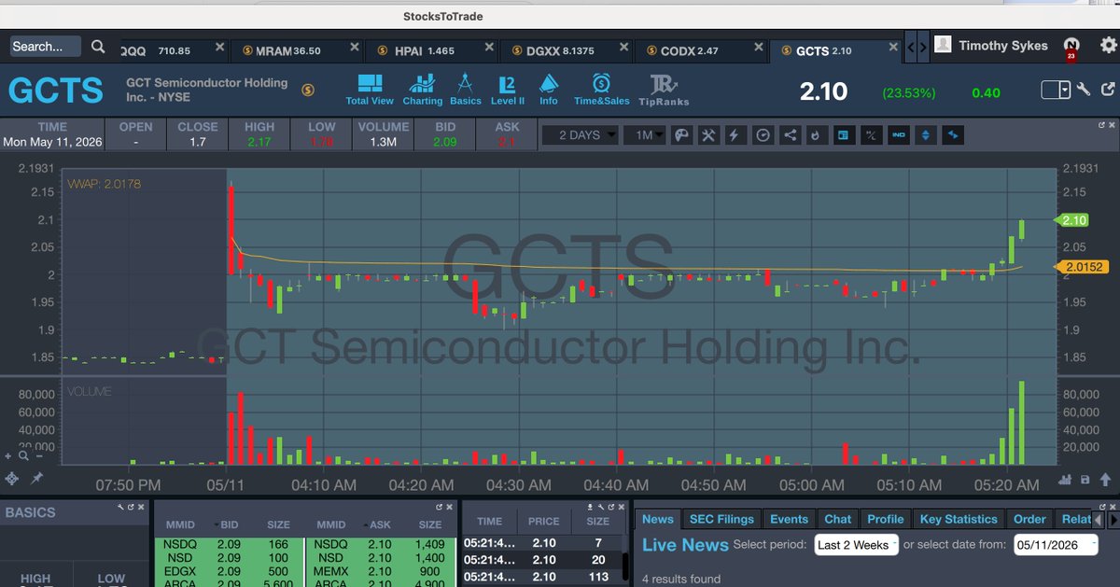The image size is (1120, 587).
Task: Open the date picker showing 05/11/2026
Action: click(x=1056, y=545)
